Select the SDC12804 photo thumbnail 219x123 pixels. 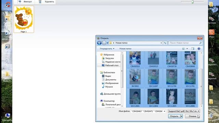point(153,98)
